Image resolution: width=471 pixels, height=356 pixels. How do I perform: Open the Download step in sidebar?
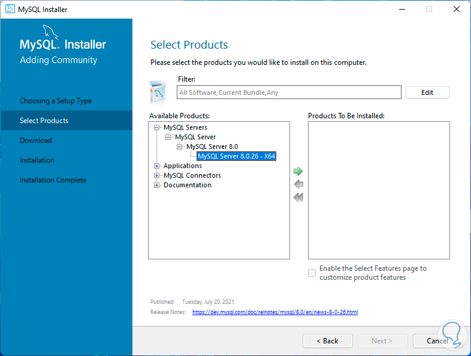[x=36, y=140]
